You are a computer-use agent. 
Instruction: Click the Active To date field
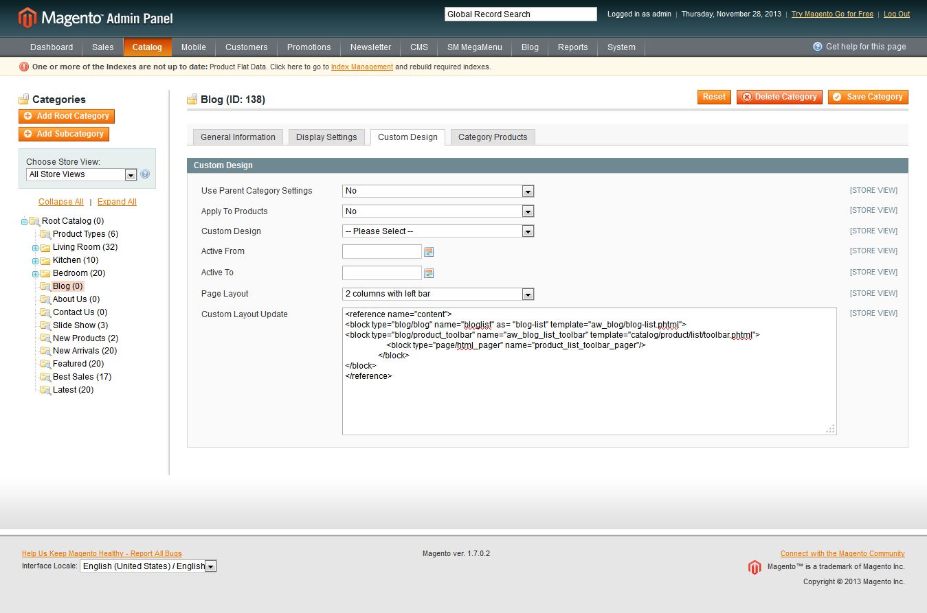(x=382, y=273)
